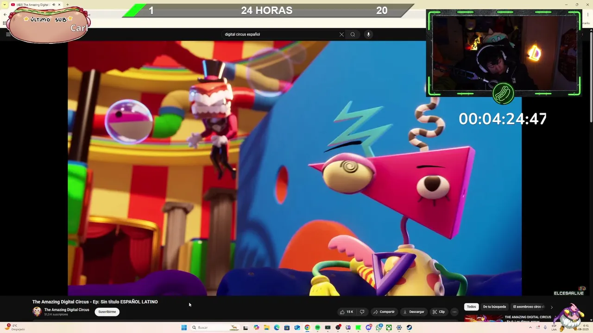Open File Explorer from the taskbar
Screen dimensions: 593x333
pos(266,327)
